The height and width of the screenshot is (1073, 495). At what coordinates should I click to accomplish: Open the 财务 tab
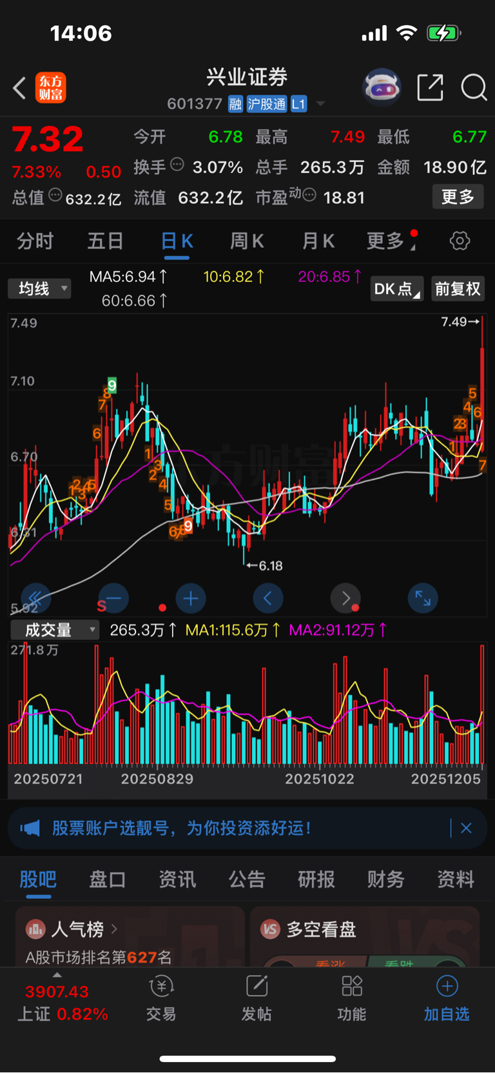386,879
